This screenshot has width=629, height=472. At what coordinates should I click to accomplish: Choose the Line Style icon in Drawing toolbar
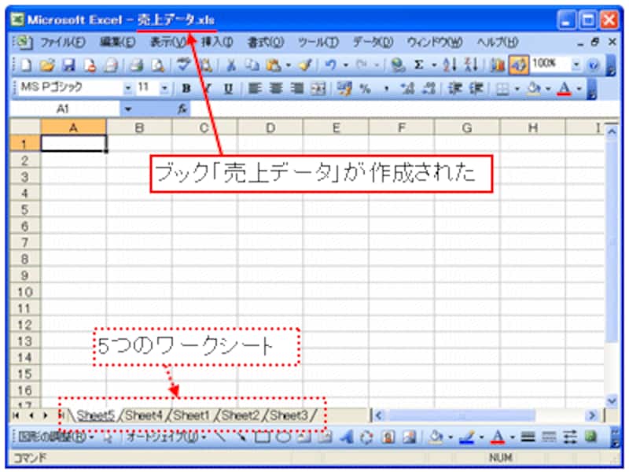[x=528, y=437]
